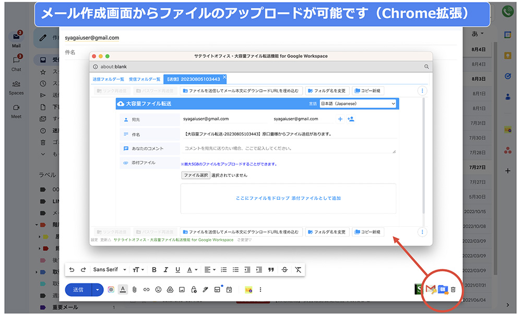Open Mail in Gmail left sidebar
Viewport: 522px width, 314px height.
16,40
